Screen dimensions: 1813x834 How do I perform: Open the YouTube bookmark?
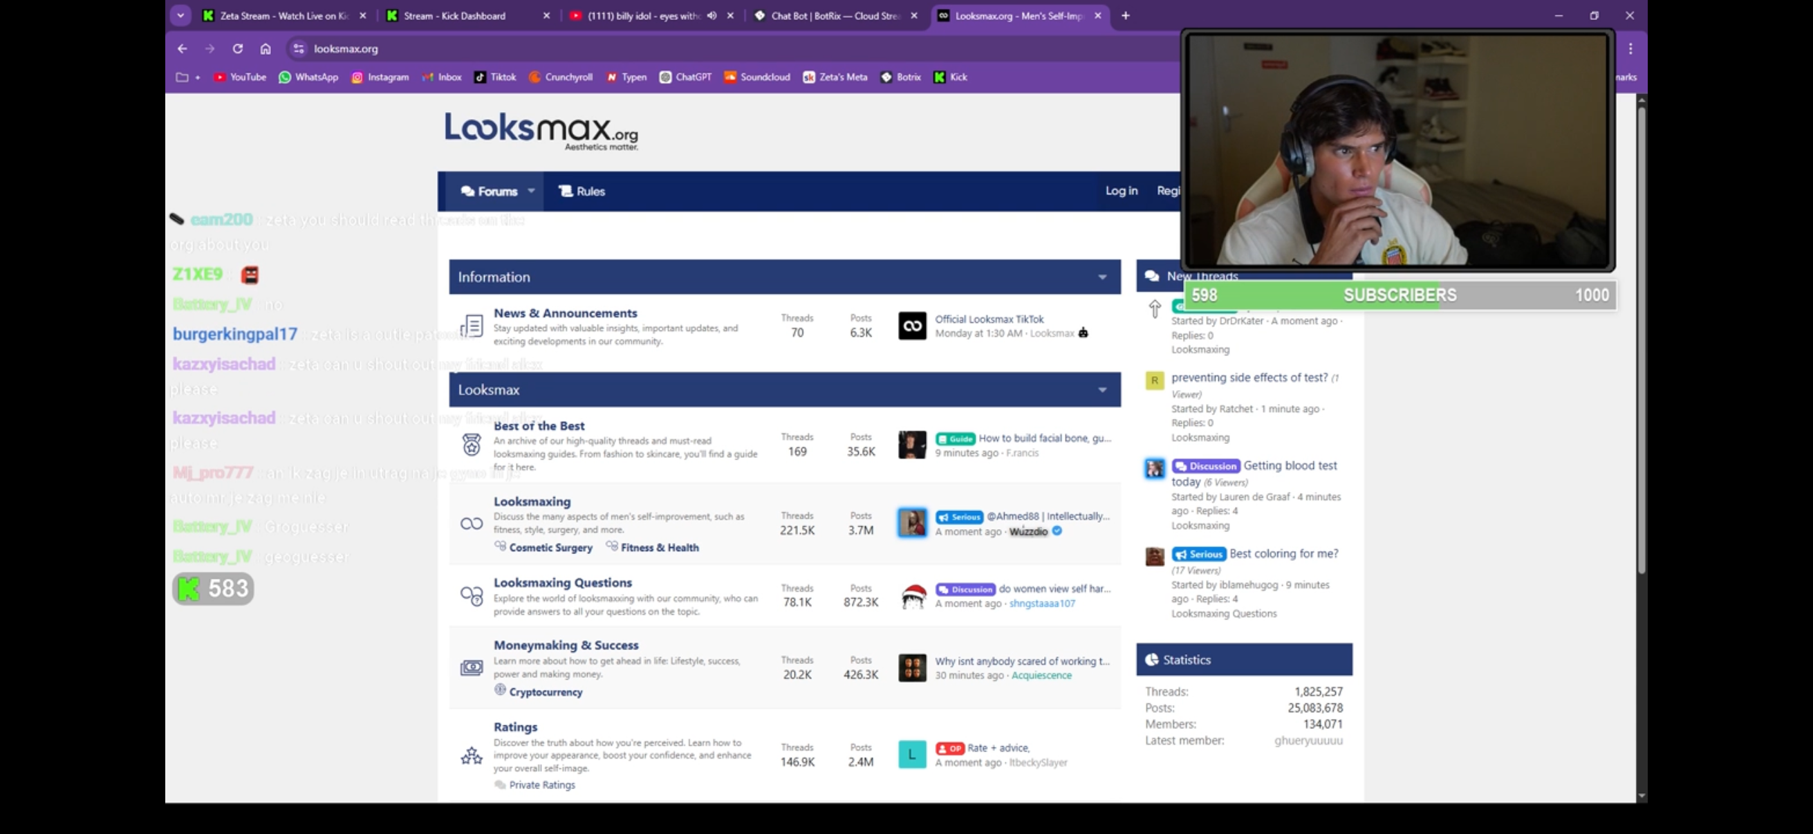tap(240, 77)
